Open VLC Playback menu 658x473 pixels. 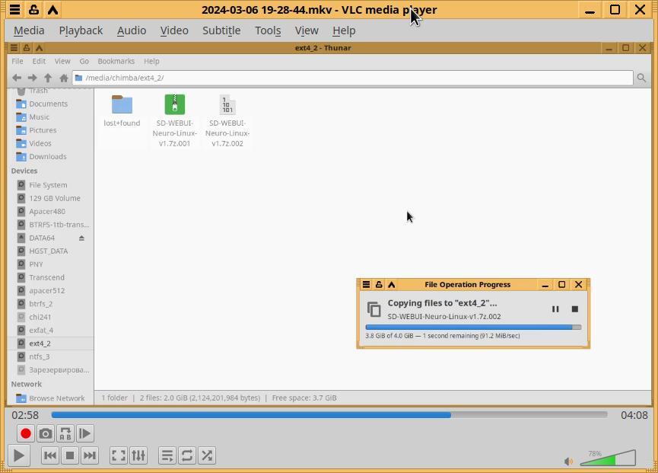pyautogui.click(x=81, y=30)
